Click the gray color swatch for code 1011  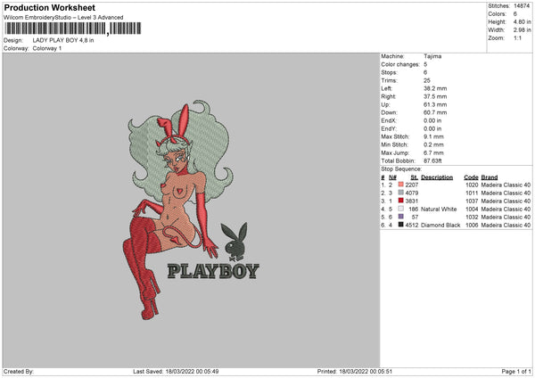tap(401, 193)
